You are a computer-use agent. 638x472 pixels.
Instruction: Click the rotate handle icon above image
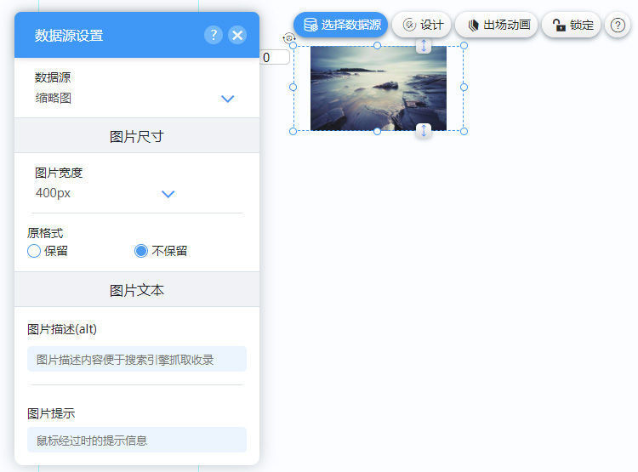[x=289, y=38]
